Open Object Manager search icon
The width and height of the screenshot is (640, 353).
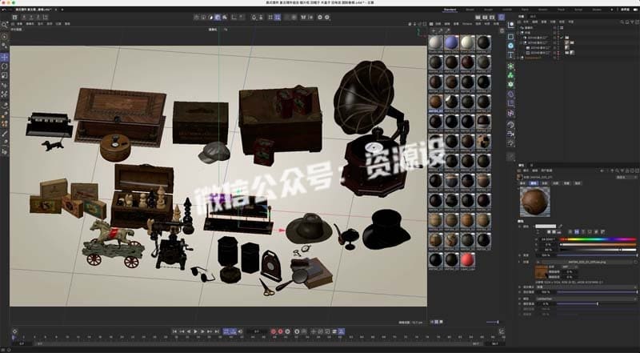point(622,22)
